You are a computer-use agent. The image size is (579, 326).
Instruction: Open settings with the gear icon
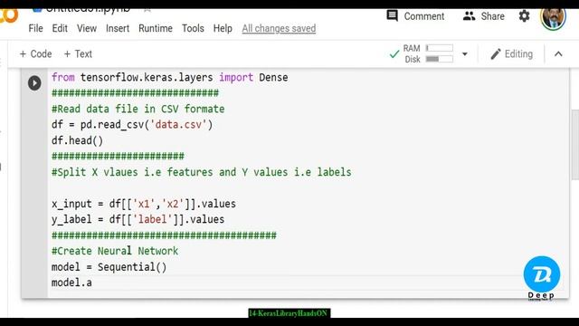(524, 16)
